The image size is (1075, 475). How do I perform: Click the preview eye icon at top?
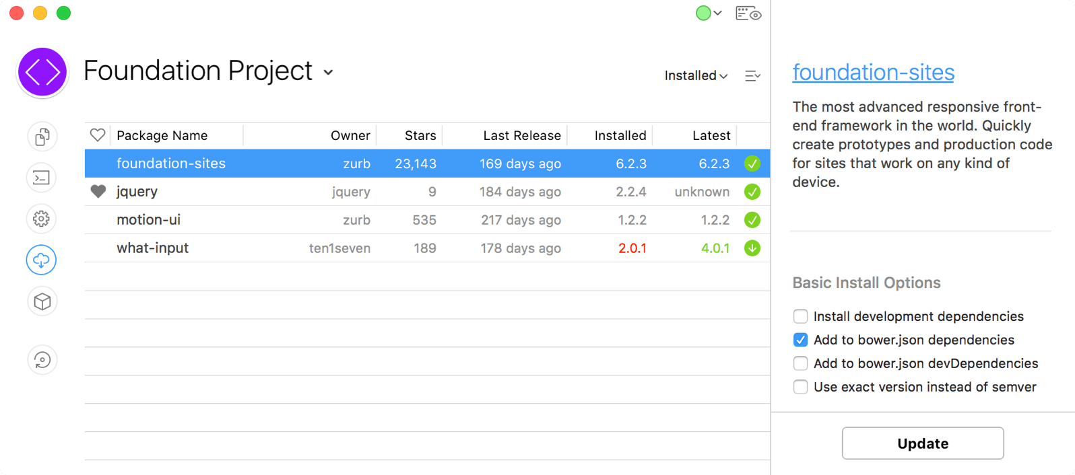coord(748,13)
